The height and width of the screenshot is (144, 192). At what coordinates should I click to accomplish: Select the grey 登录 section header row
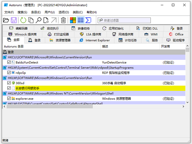tap(94, 52)
